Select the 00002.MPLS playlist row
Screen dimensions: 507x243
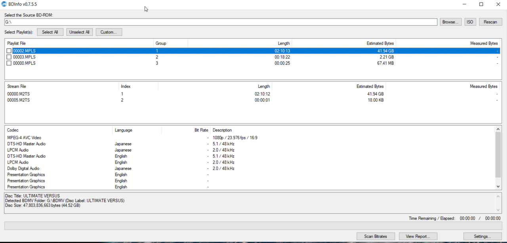point(253,51)
